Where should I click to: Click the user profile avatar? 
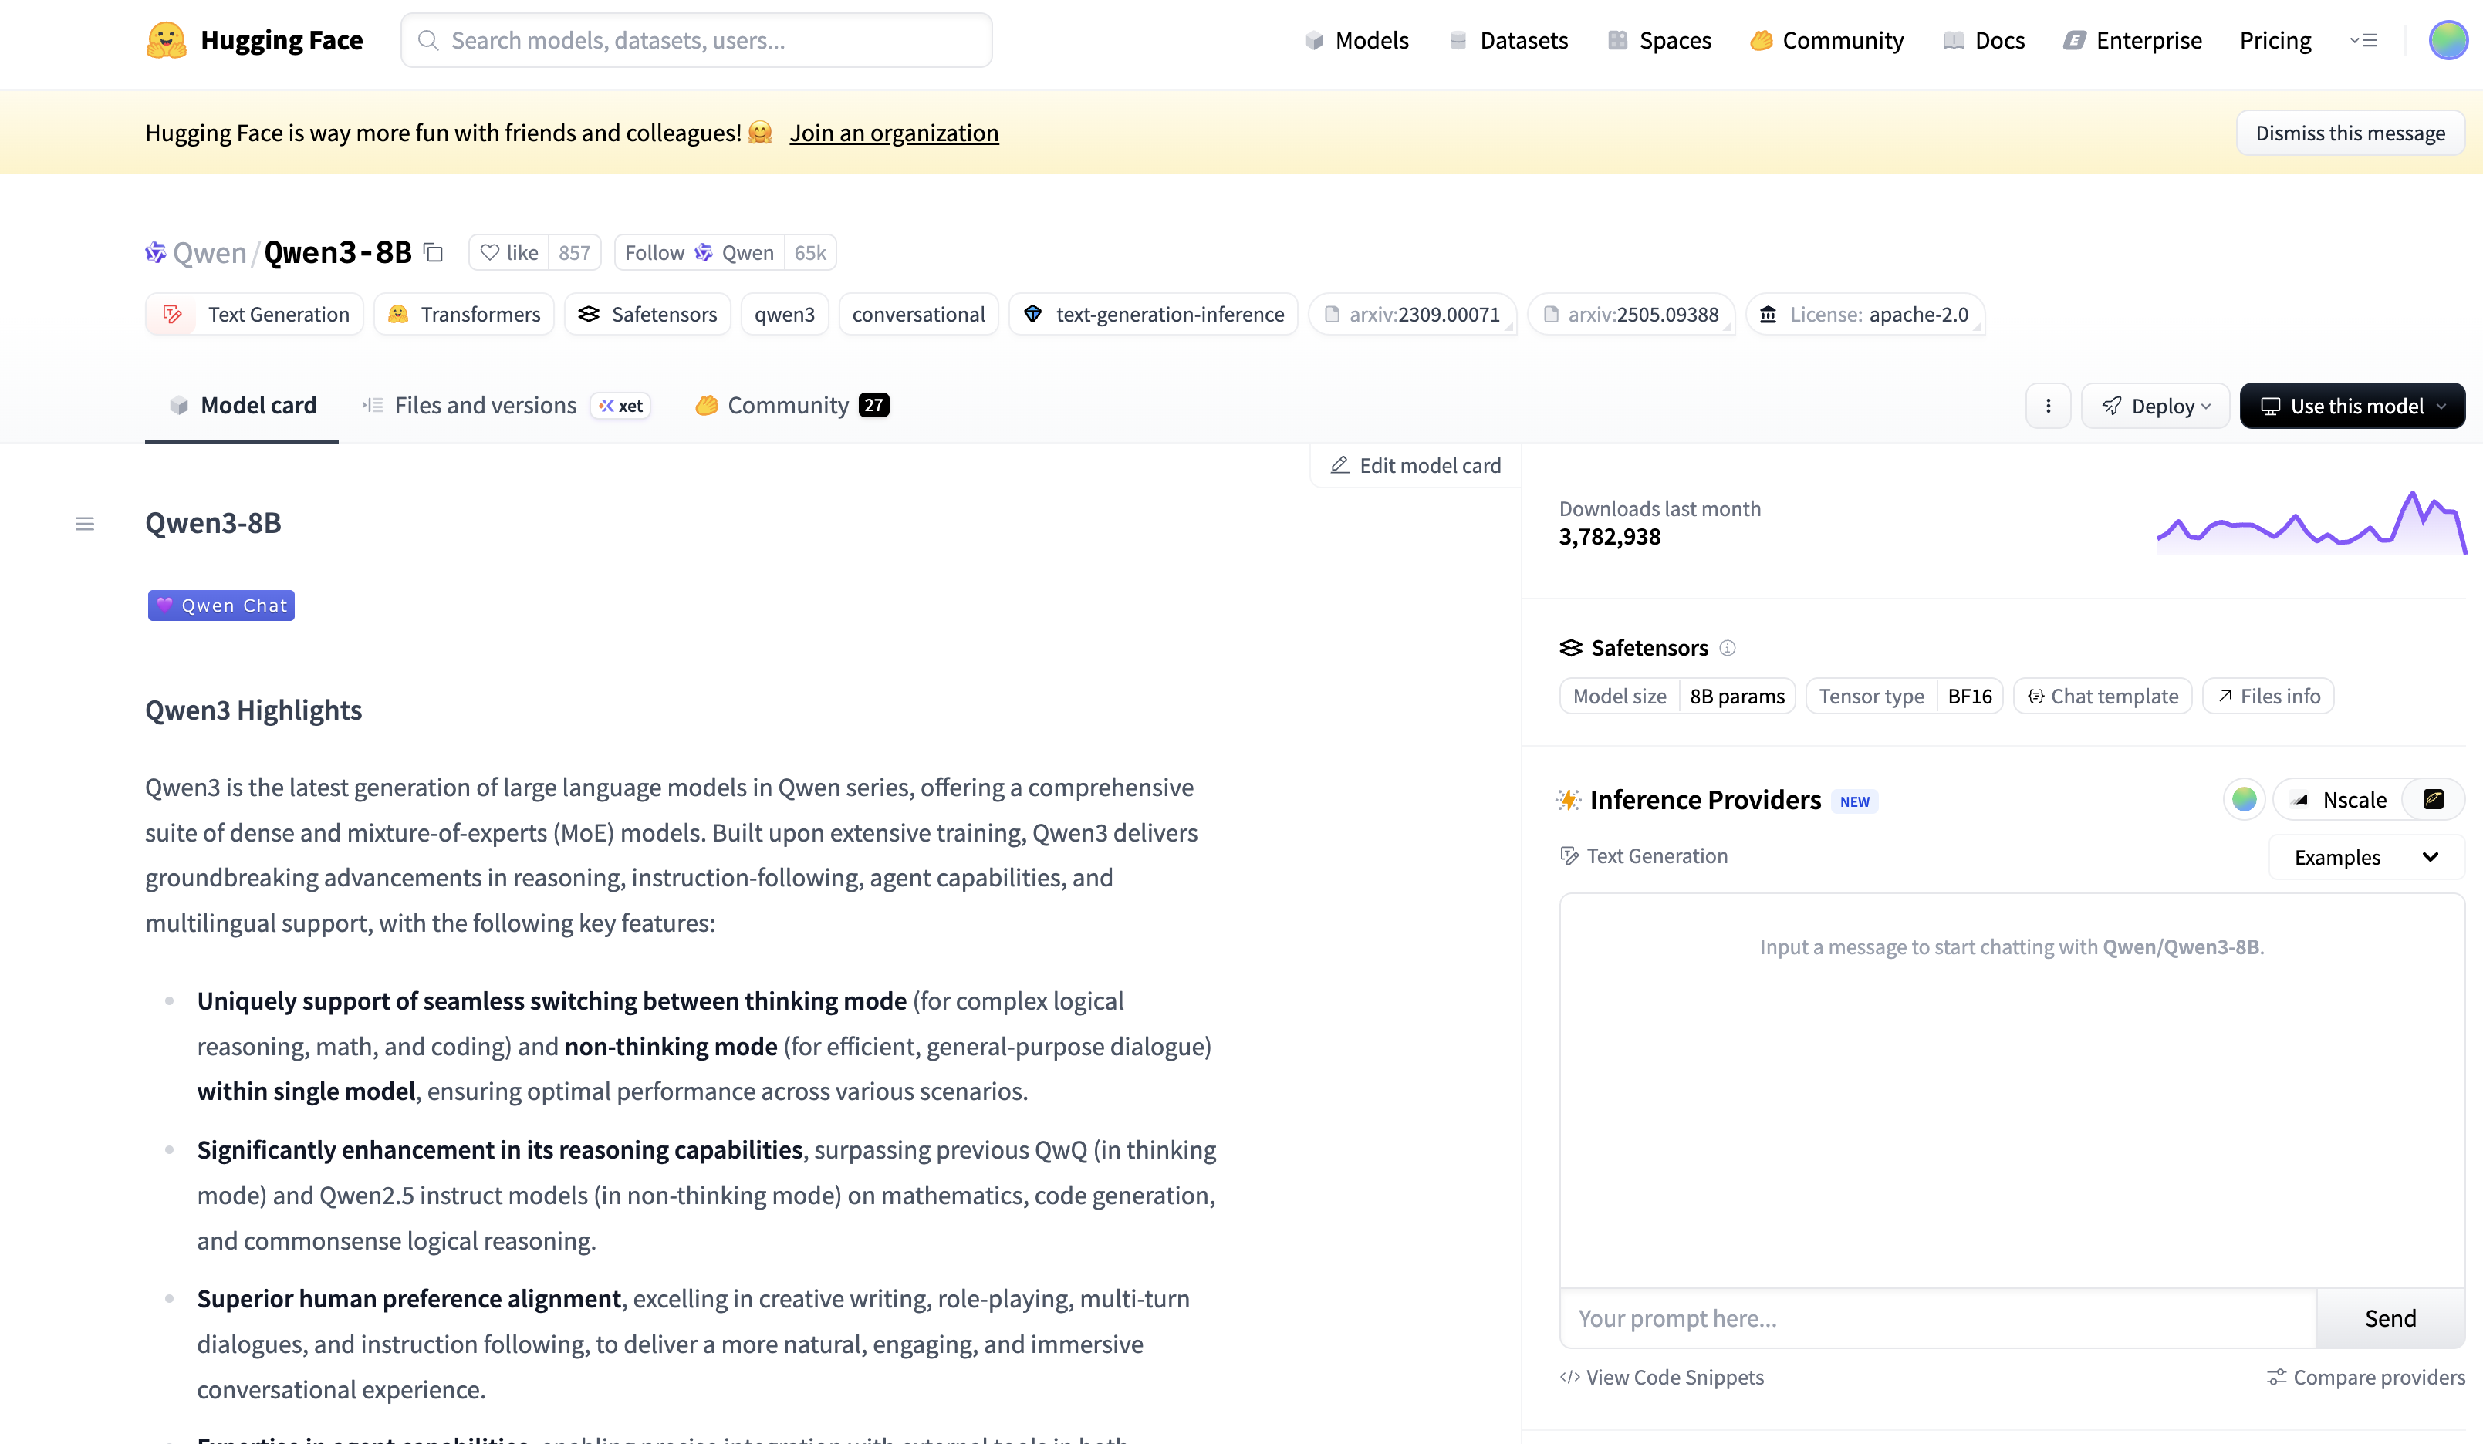(2448, 40)
